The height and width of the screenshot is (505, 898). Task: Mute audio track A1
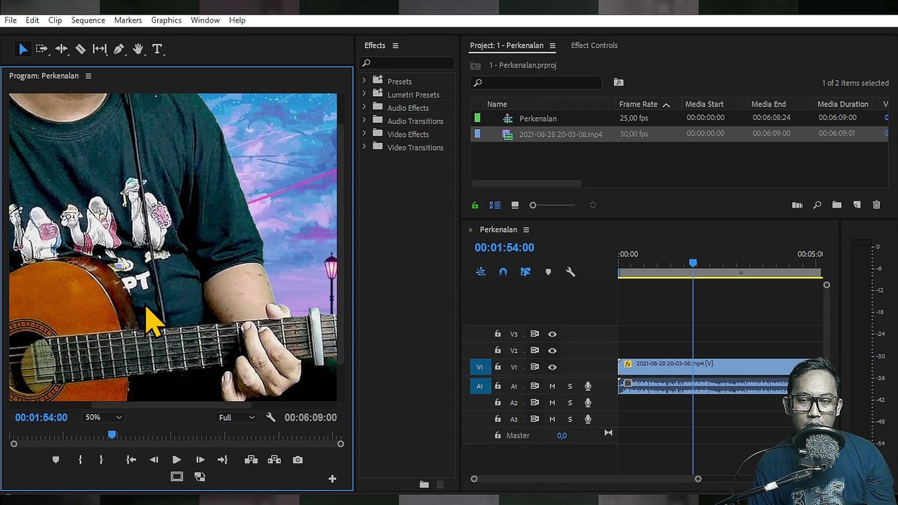point(552,386)
